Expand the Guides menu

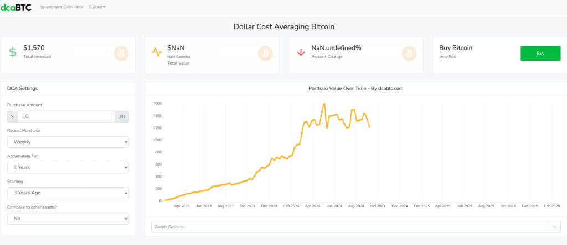pos(97,7)
